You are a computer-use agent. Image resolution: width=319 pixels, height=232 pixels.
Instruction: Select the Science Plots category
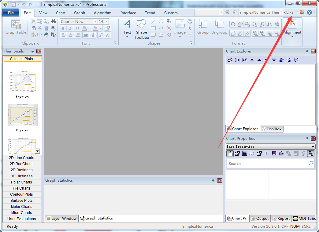[22, 59]
